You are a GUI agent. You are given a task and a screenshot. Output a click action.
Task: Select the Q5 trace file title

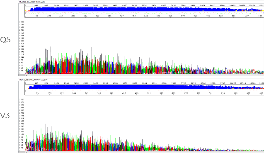pos(32,2)
